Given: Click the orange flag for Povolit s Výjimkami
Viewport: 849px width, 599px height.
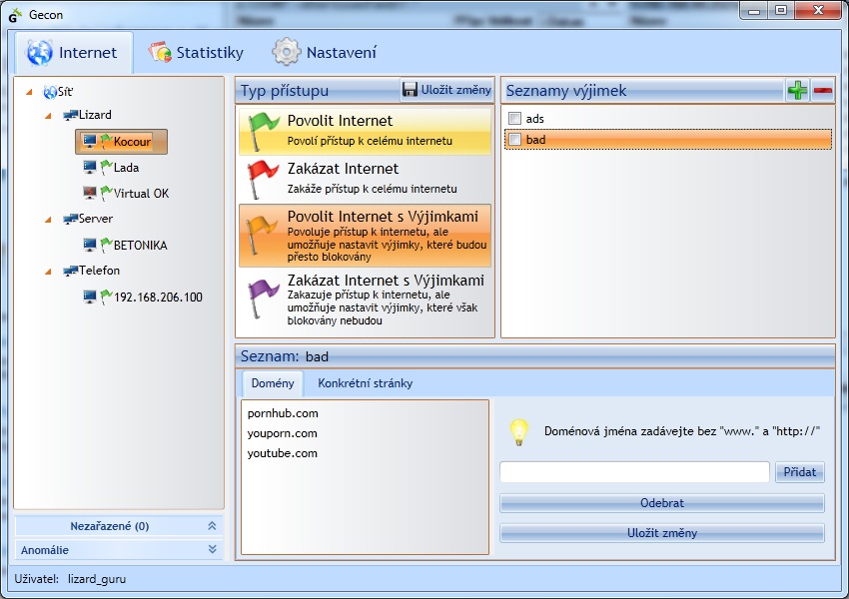Looking at the screenshot, I should click(x=261, y=235).
